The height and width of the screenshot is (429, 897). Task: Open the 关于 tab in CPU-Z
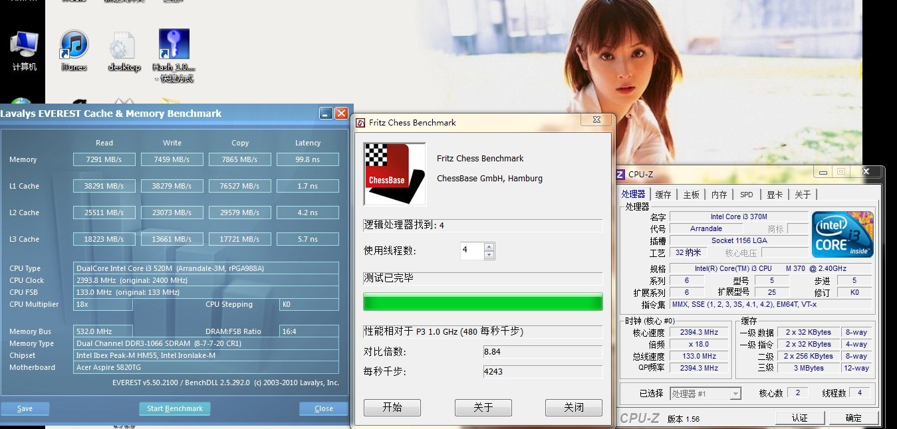click(x=803, y=195)
